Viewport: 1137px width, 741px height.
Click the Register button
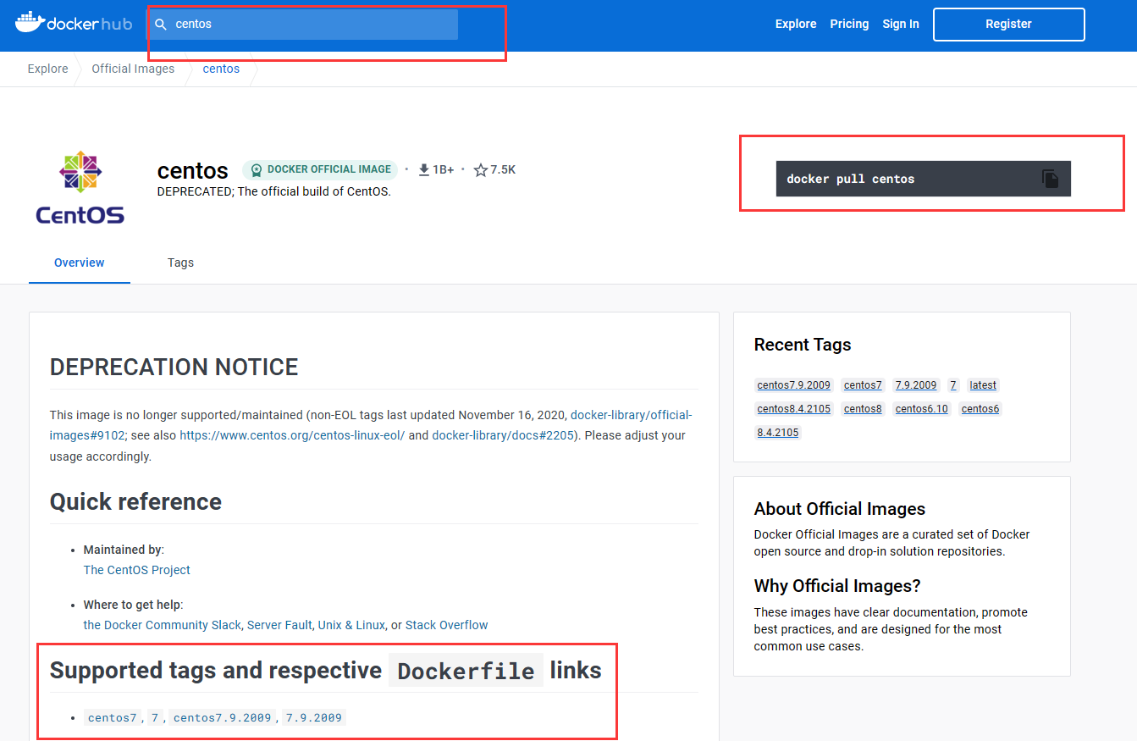pos(1008,24)
